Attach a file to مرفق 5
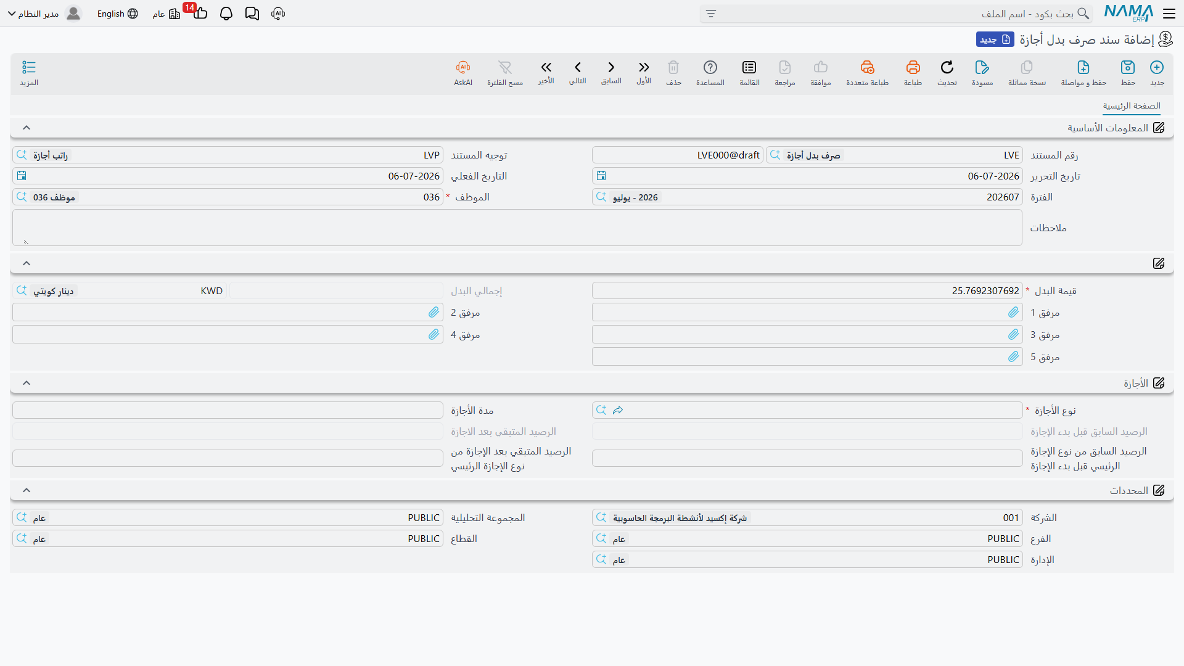The image size is (1184, 666). (1014, 357)
